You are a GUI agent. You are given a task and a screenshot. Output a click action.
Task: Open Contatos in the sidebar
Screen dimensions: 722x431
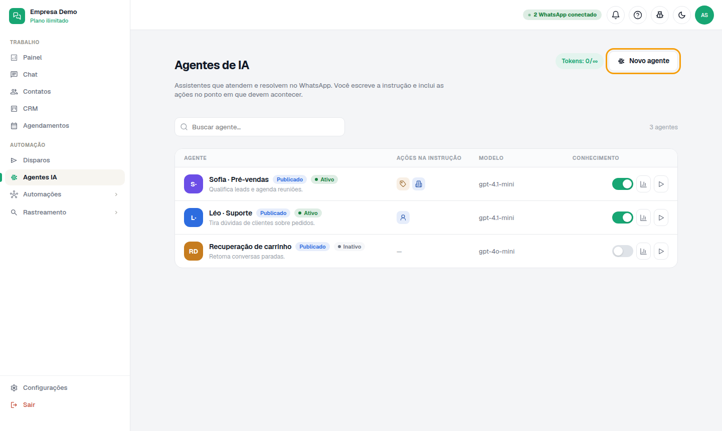coord(65,92)
